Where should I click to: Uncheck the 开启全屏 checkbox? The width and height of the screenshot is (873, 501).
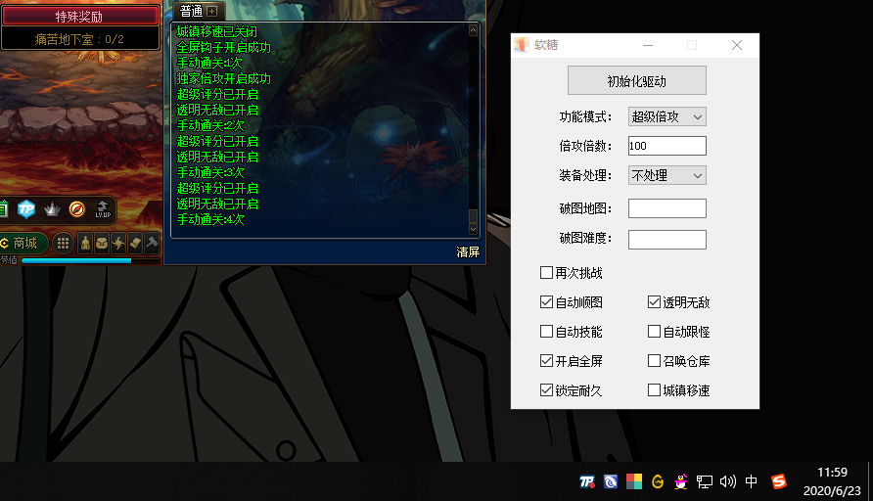point(546,361)
